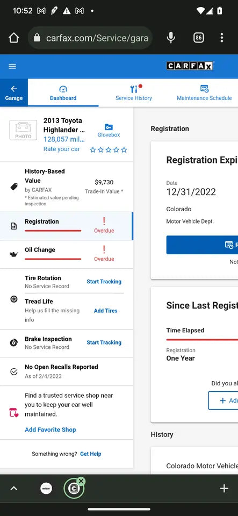Open the Maintenance Schedule tab
Viewport: 238px width, 516px height.
[204, 93]
